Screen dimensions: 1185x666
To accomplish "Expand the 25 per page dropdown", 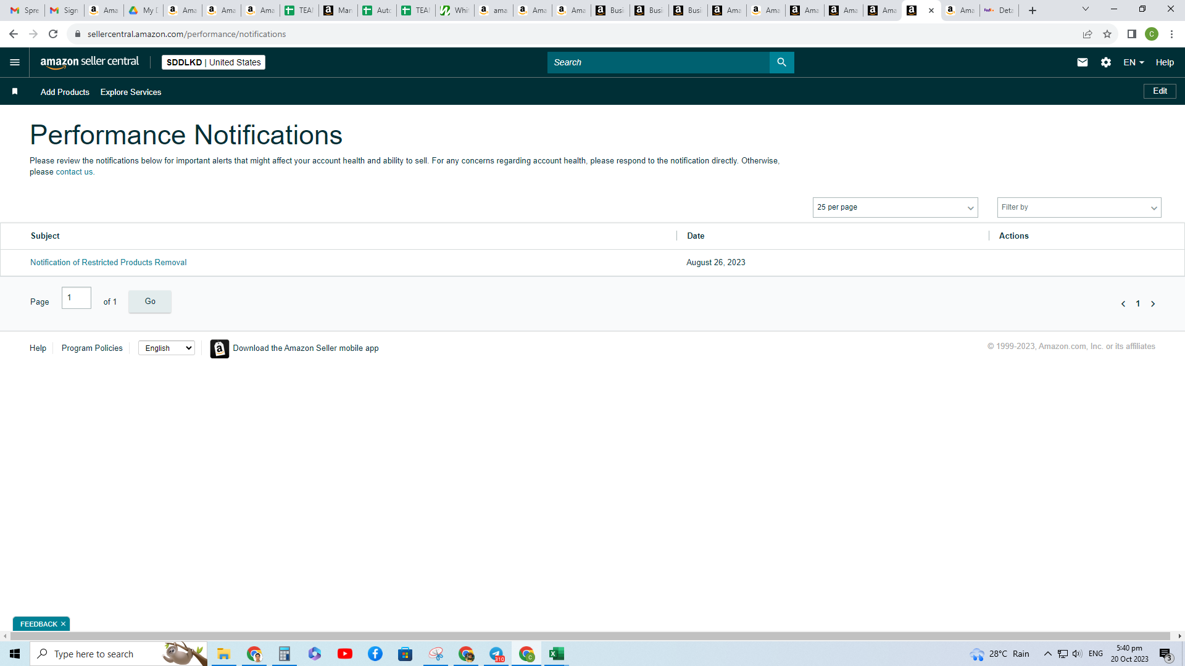I will point(895,207).
